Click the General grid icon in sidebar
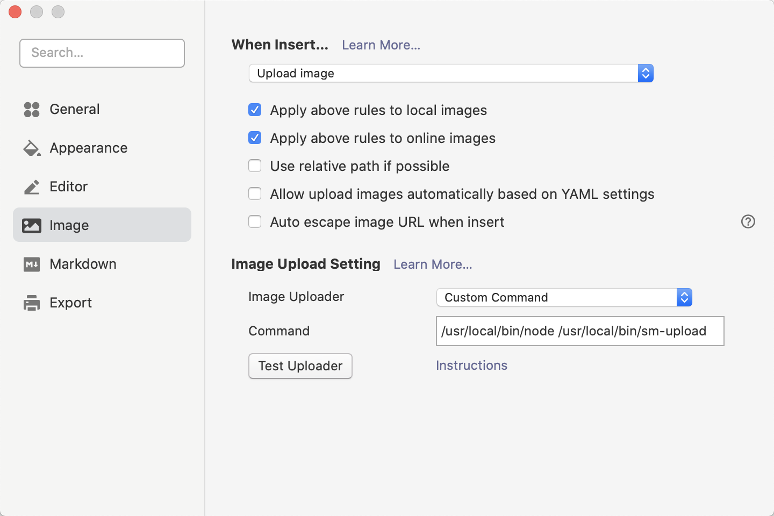This screenshot has height=516, width=774. pyautogui.click(x=32, y=110)
